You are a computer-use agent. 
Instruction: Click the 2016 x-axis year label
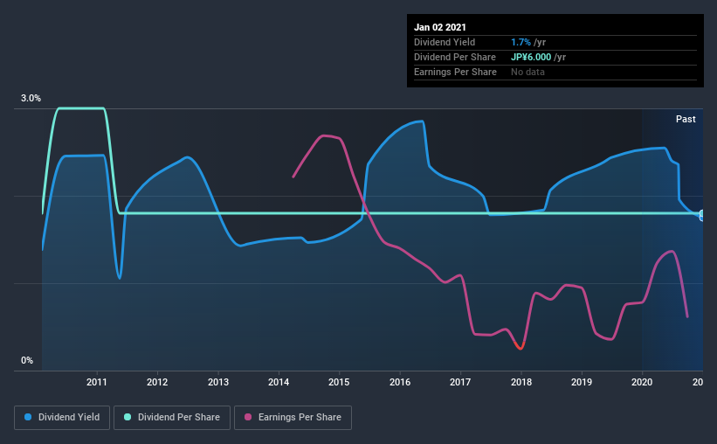(400, 382)
